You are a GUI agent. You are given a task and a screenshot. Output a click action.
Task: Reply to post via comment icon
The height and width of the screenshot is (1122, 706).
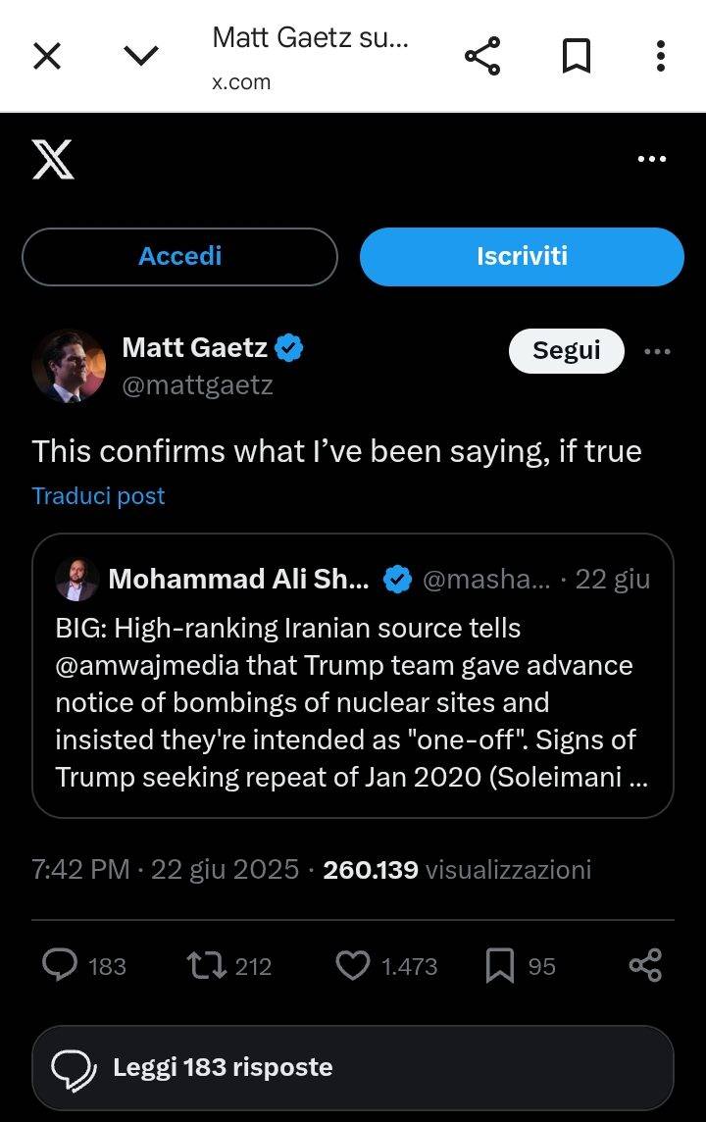point(60,966)
